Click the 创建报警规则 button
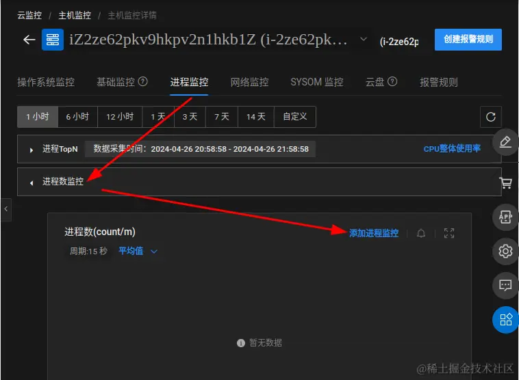This screenshot has height=380, width=519. pos(468,40)
